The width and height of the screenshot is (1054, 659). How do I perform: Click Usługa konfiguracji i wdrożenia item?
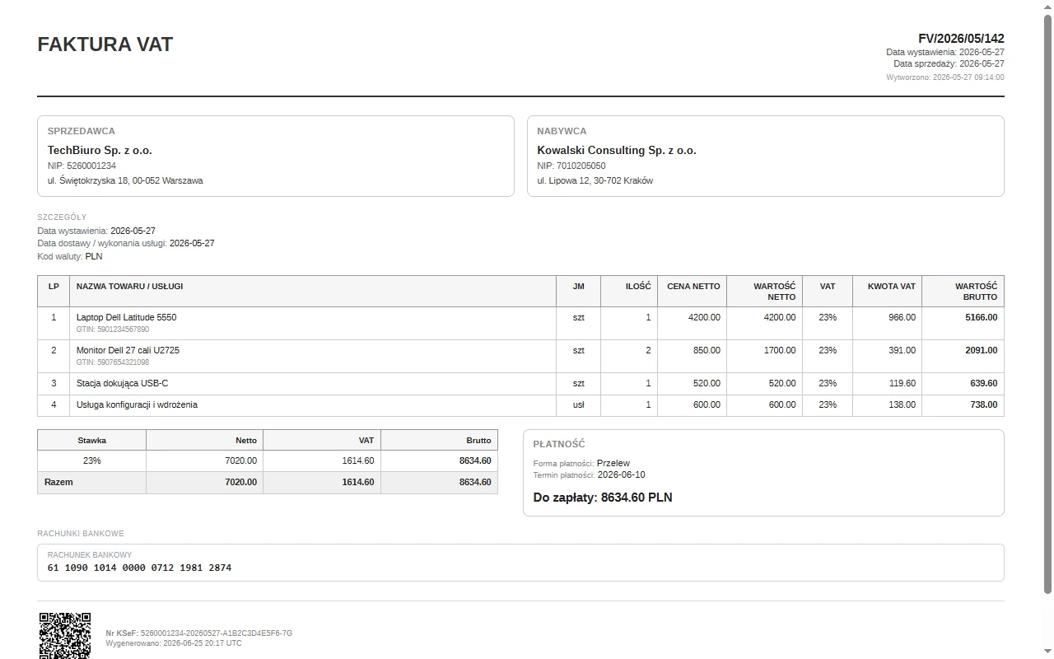137,404
